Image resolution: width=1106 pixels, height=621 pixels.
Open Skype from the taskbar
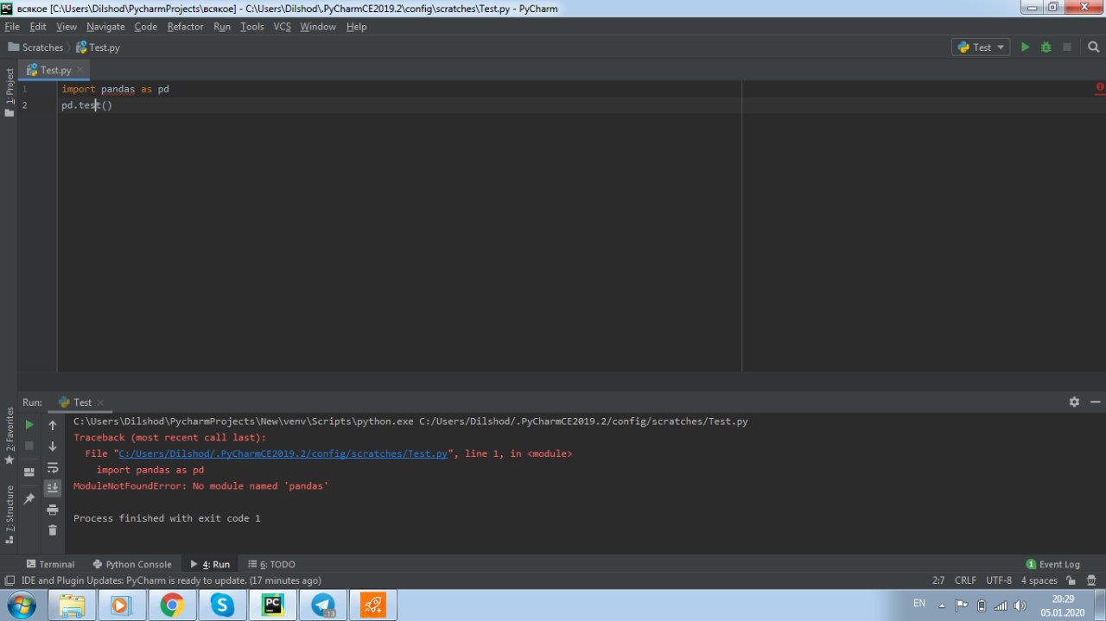[222, 605]
